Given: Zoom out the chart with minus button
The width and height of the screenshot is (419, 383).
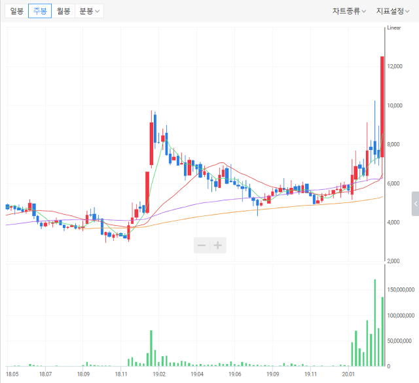Looking at the screenshot, I should (202, 245).
